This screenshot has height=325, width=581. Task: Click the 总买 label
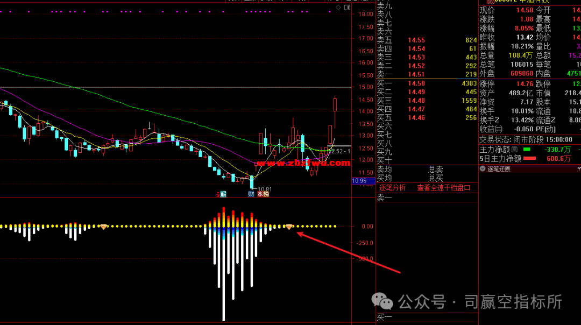click(436, 178)
